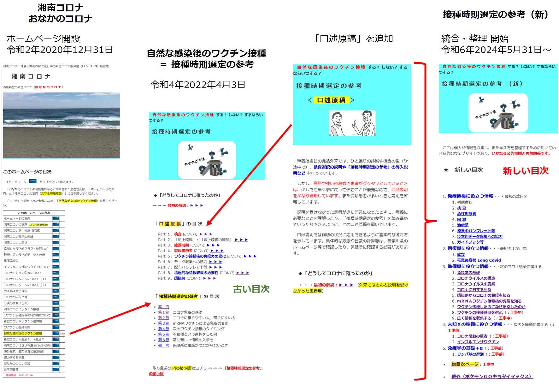This screenshot has width=559, height=391.
Task: Open 第4節 link for next vaccination timing
Action: tap(163, 329)
